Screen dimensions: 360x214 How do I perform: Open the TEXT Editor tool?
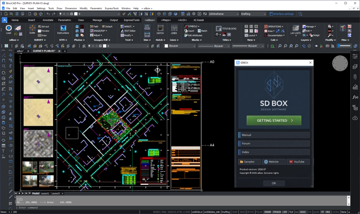tap(128, 31)
